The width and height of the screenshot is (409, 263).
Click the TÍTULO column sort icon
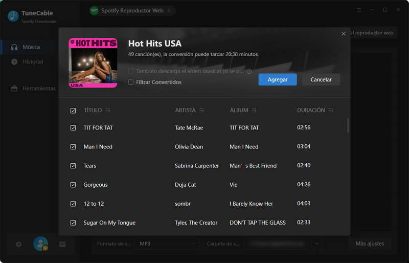pyautogui.click(x=108, y=111)
